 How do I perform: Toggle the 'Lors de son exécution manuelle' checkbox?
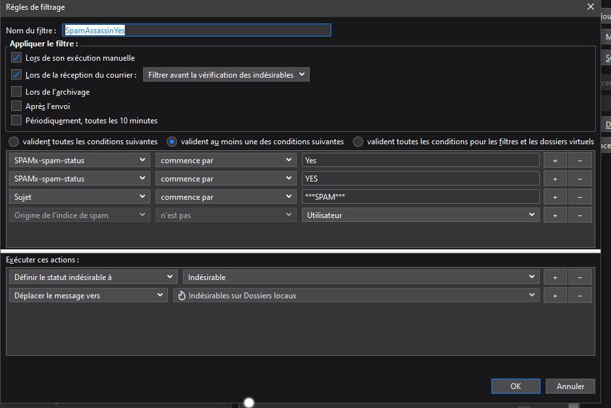click(16, 58)
